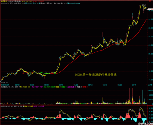Click the MA1:5314.400 volume average label
Screen dimensions: 153x125
coord(25,87)
